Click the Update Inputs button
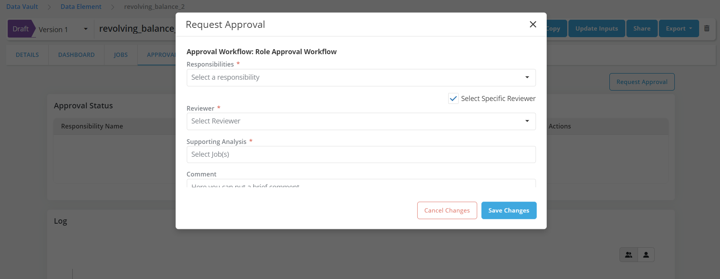The width and height of the screenshot is (720, 279). [596, 29]
